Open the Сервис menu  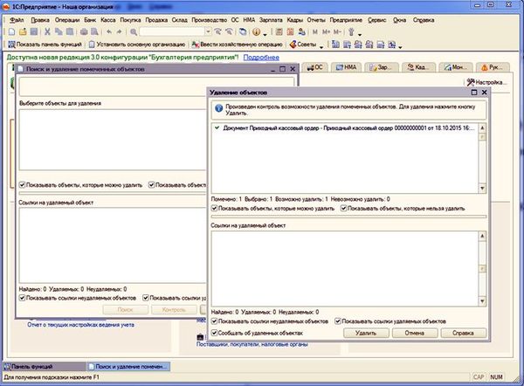pos(377,20)
